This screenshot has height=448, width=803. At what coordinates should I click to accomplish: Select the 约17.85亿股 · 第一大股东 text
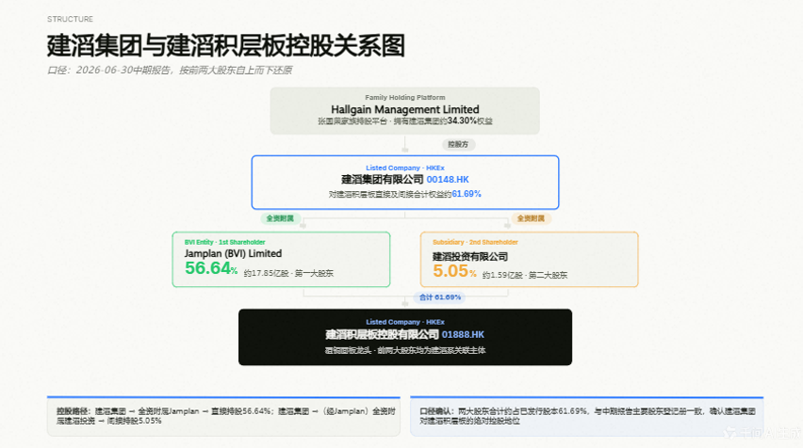[288, 273]
